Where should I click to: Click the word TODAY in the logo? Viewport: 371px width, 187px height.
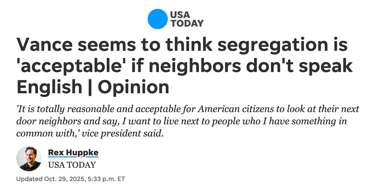tap(187, 23)
